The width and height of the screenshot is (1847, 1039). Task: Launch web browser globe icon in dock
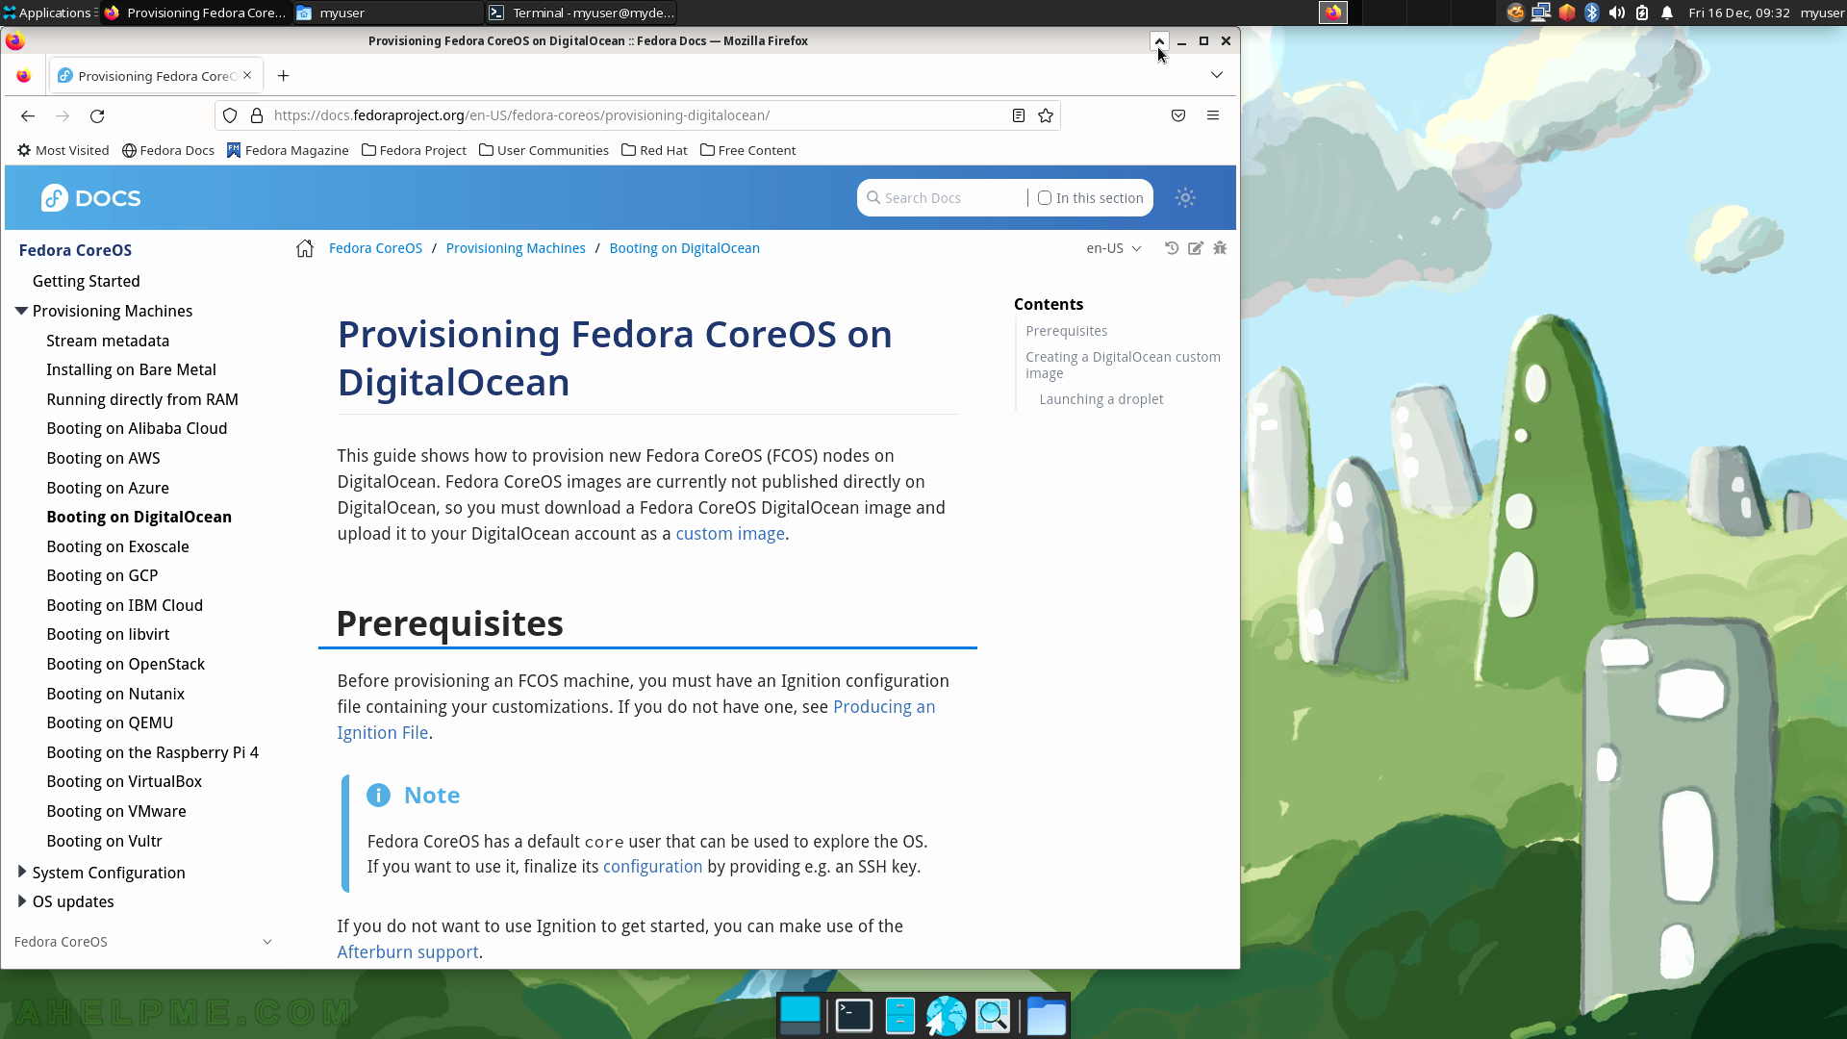[946, 1016]
